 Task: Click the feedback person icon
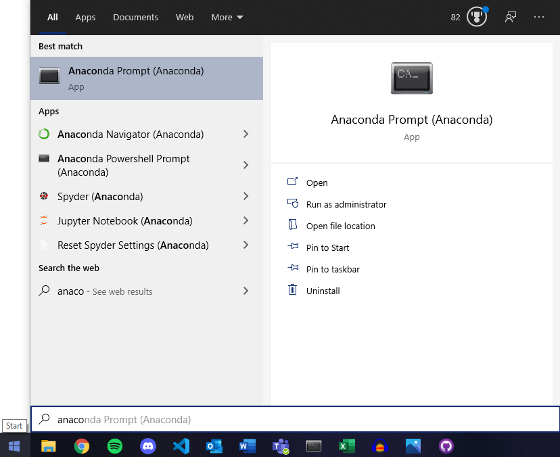click(x=511, y=17)
